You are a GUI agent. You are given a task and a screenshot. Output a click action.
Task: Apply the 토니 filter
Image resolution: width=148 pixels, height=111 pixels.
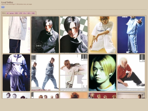[25, 13]
